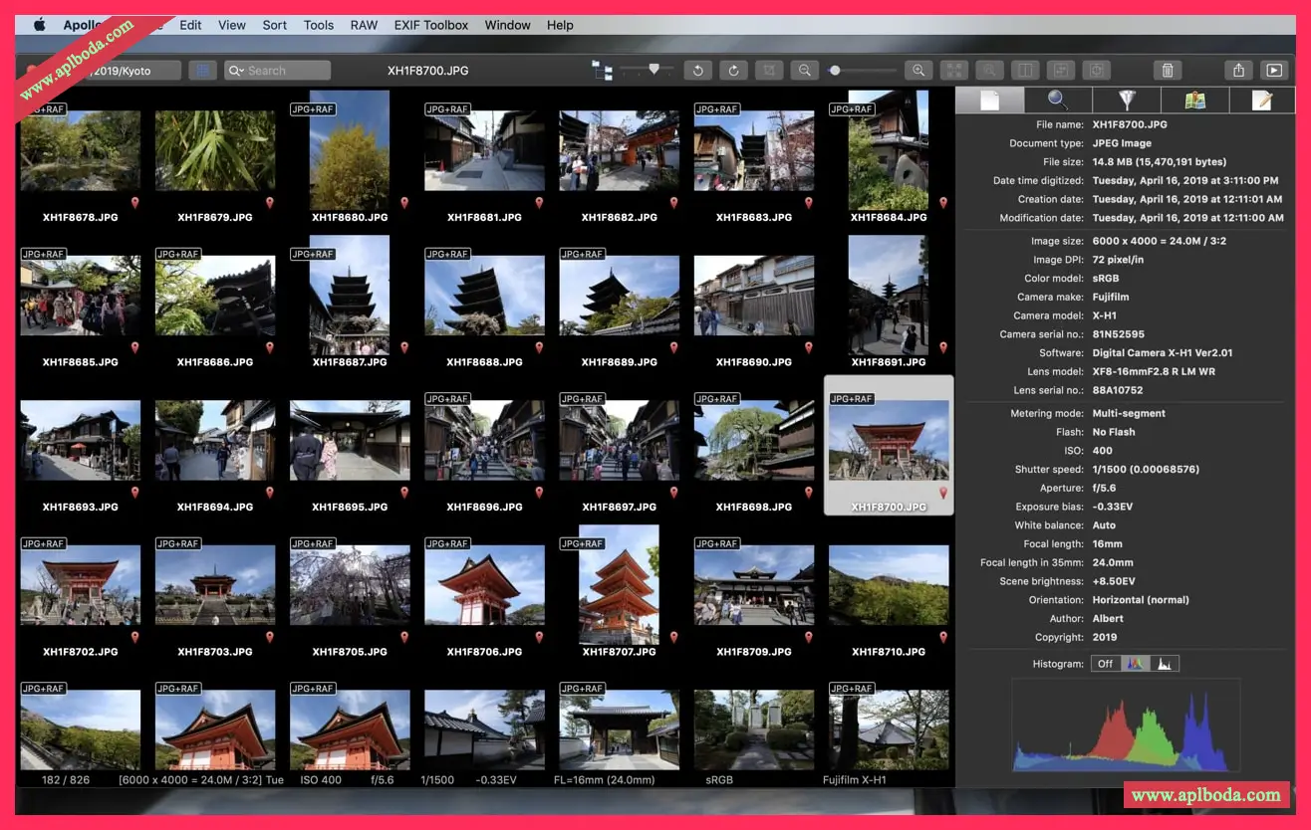Open the folder tree browser icon
1311x830 pixels.
(602, 71)
